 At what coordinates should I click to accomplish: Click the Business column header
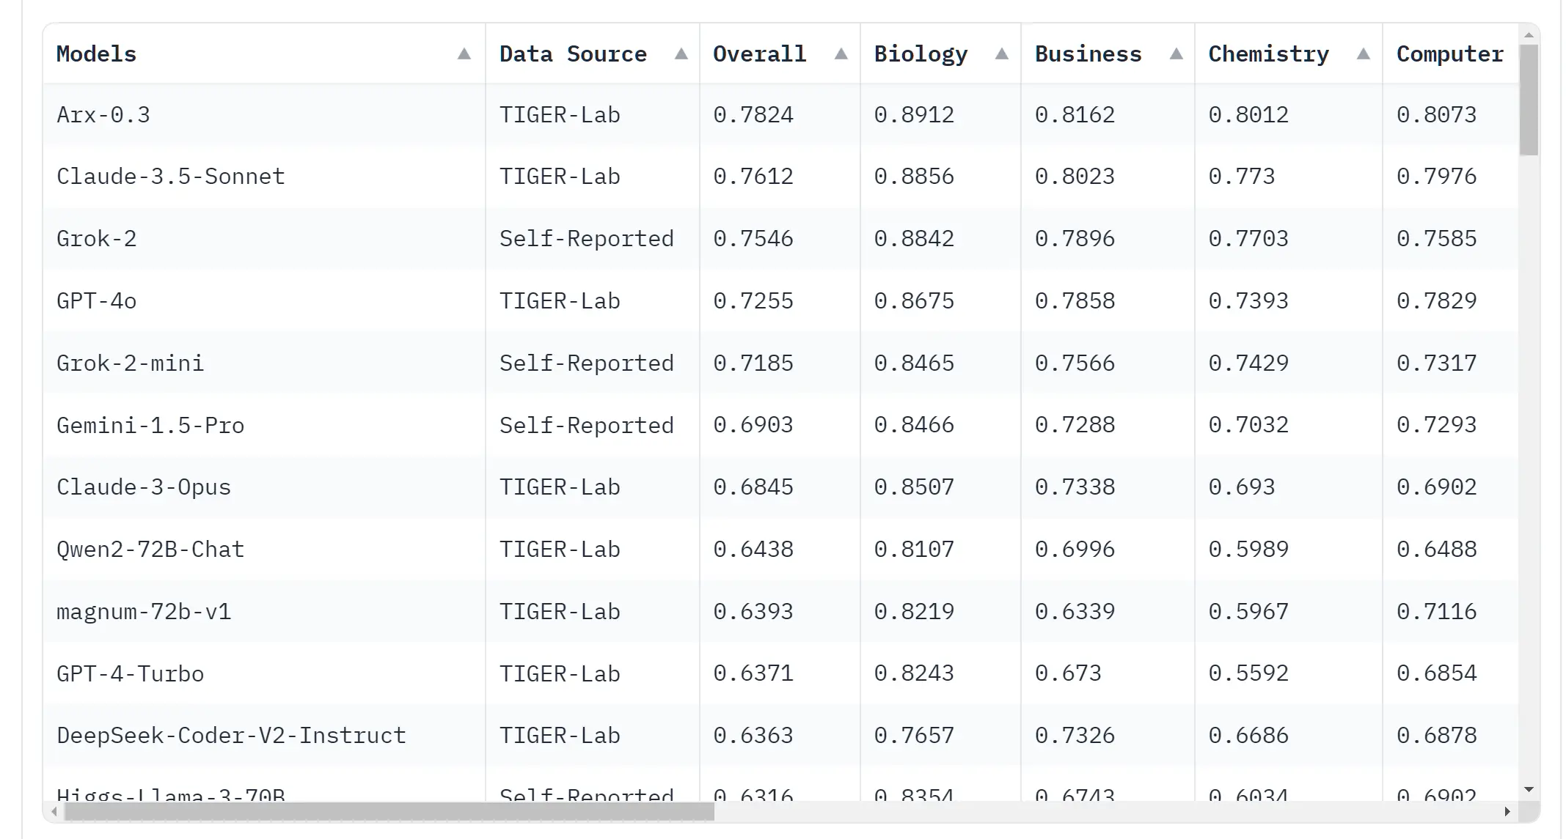1108,53
